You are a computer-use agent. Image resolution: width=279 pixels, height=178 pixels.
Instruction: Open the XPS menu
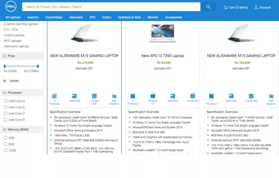tap(92, 17)
